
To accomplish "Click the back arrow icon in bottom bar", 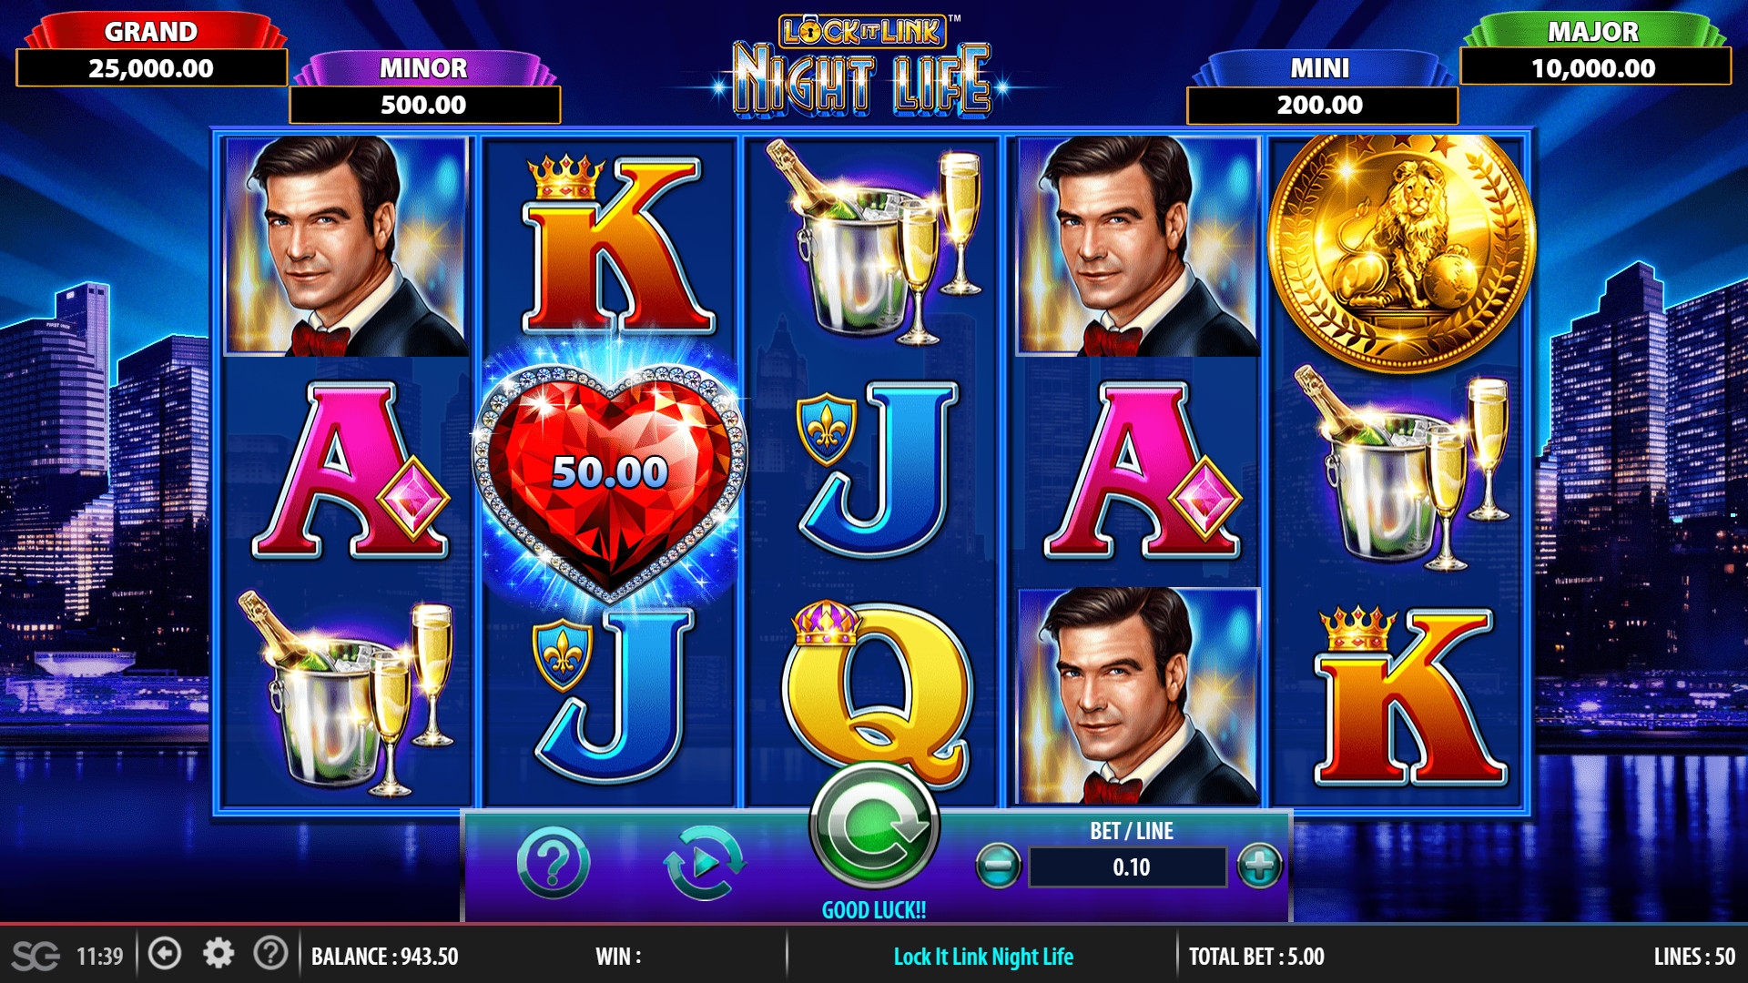I will [x=165, y=954].
